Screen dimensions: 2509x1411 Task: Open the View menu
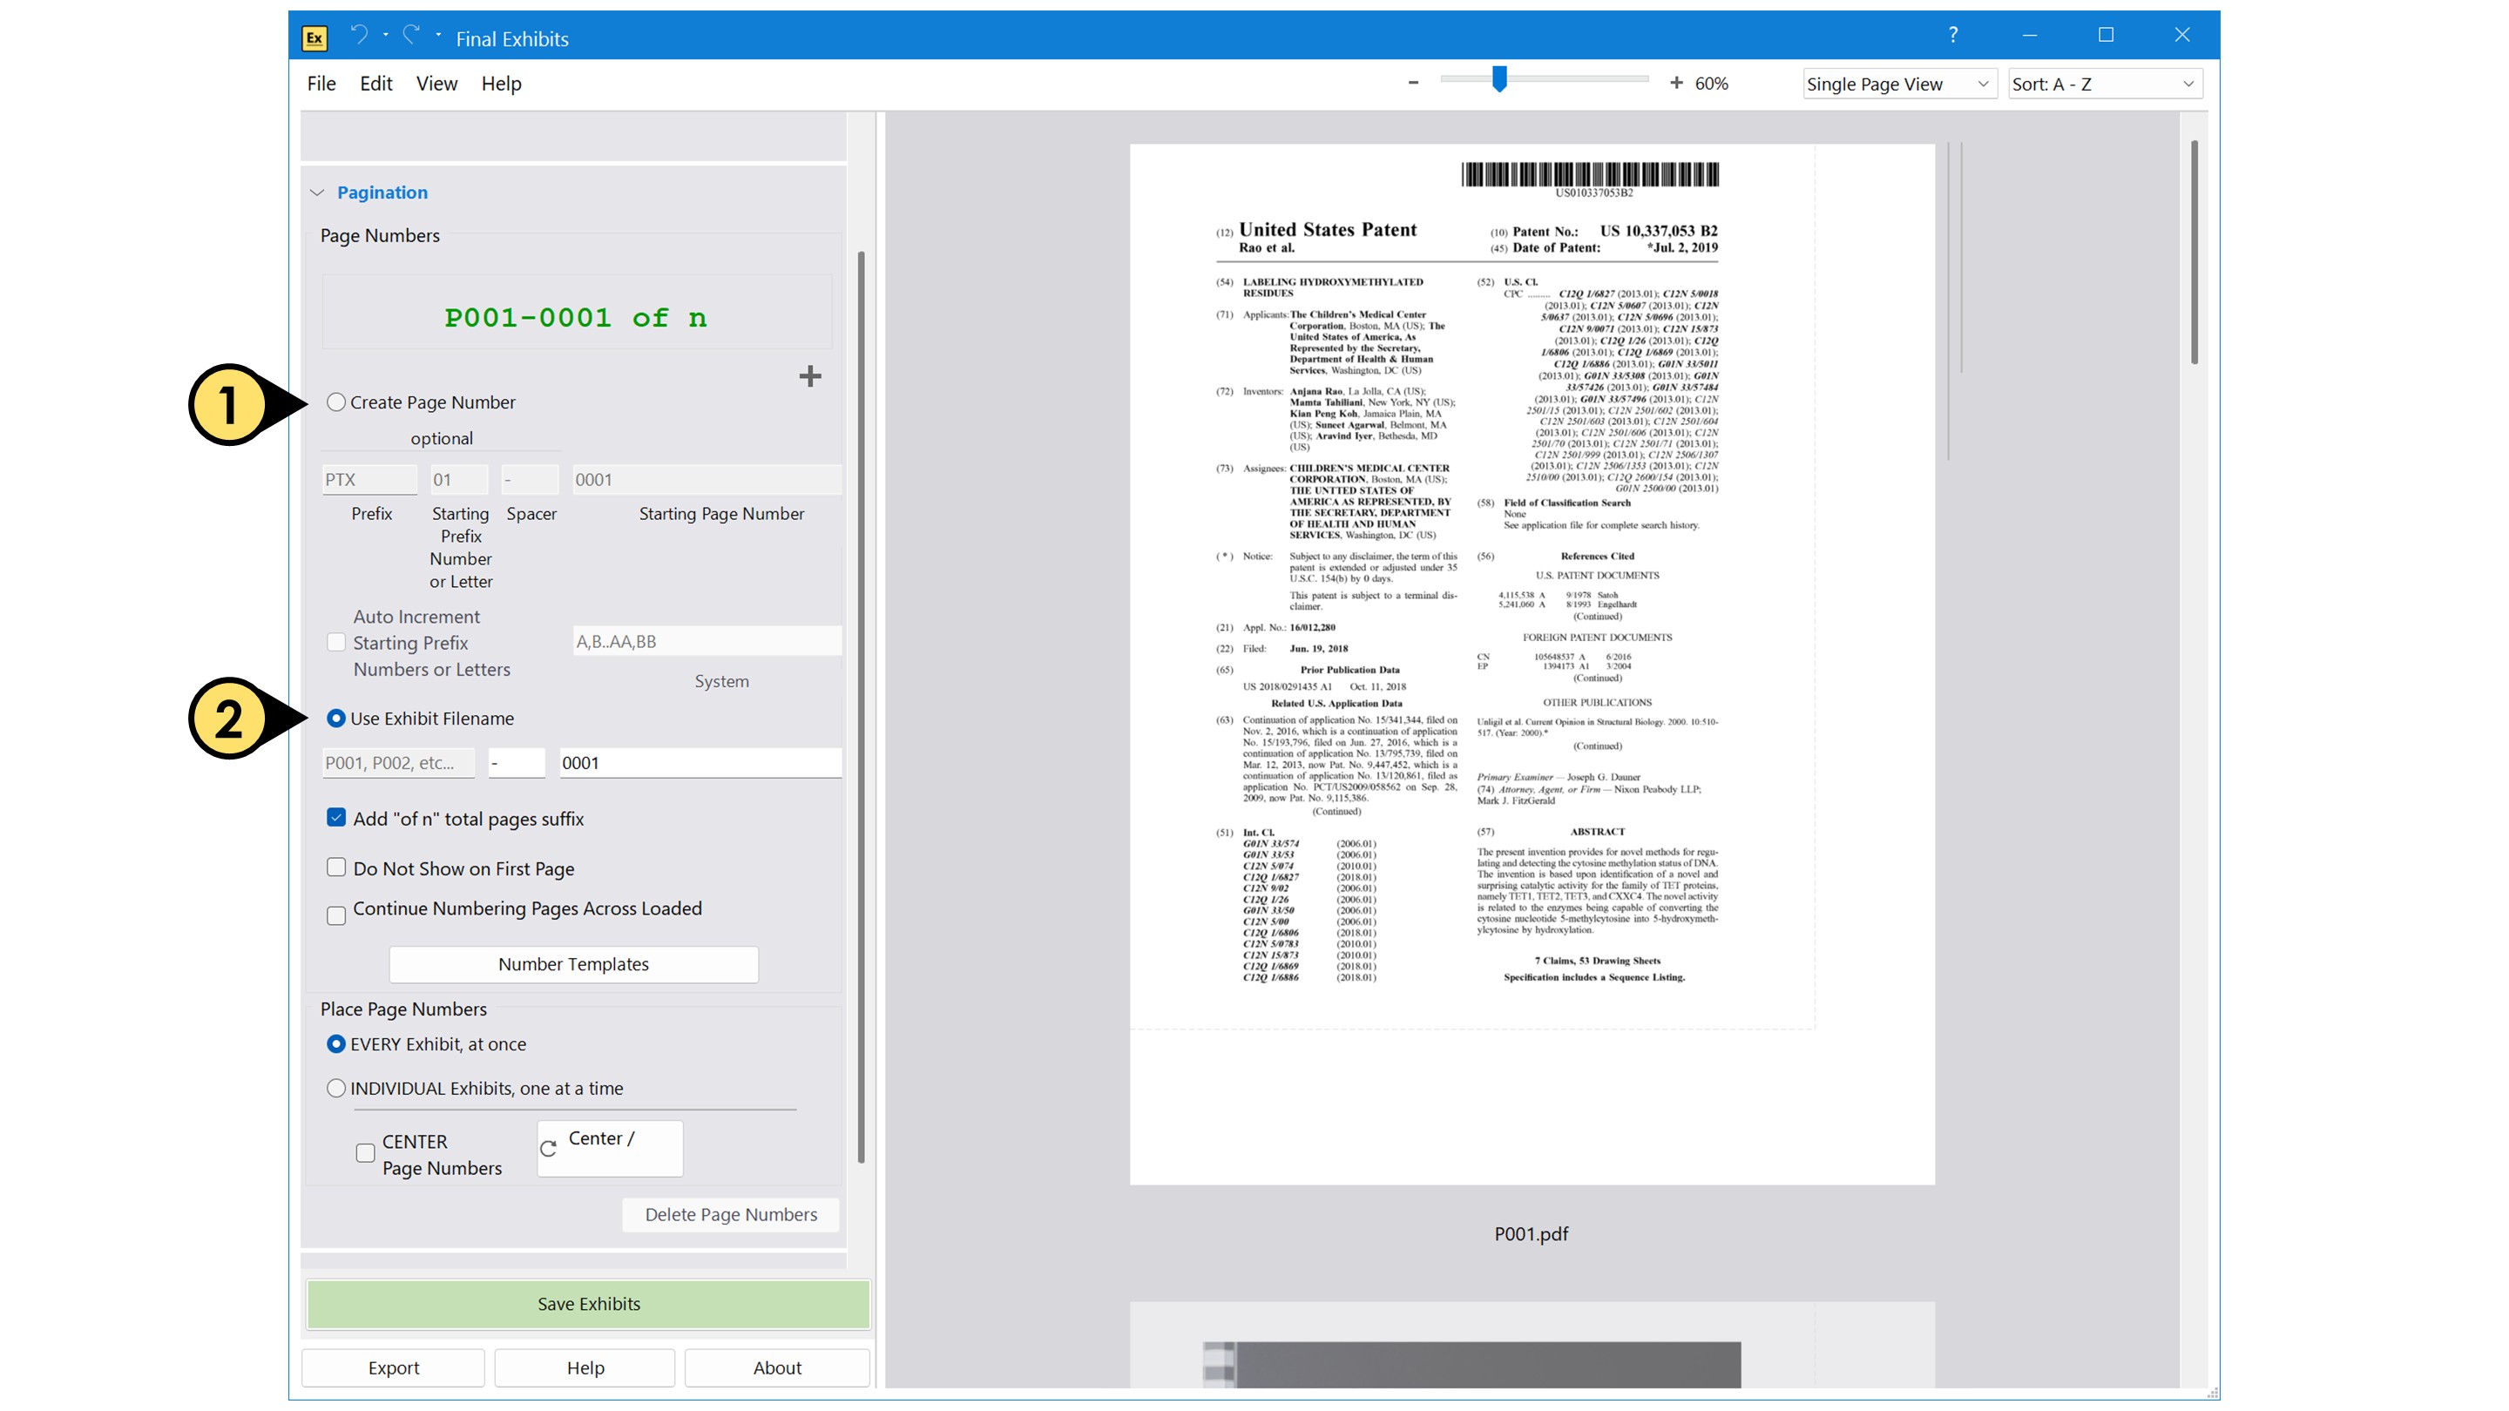pos(436,84)
